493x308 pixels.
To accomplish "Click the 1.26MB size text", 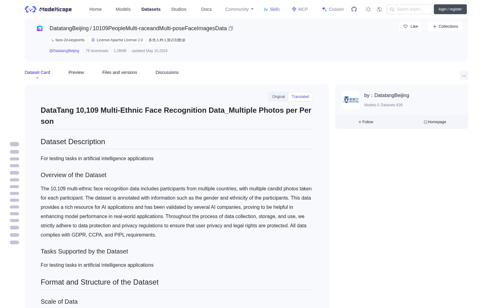I will [x=120, y=51].
